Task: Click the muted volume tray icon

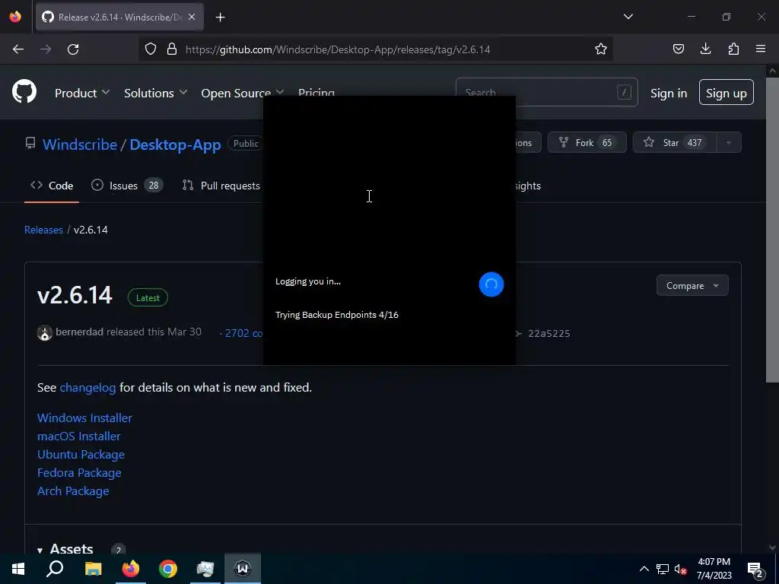Action: (681, 569)
